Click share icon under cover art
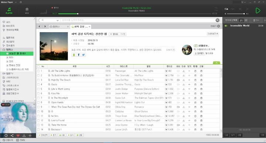Viewport: 266px width, 143px height. 12,135
